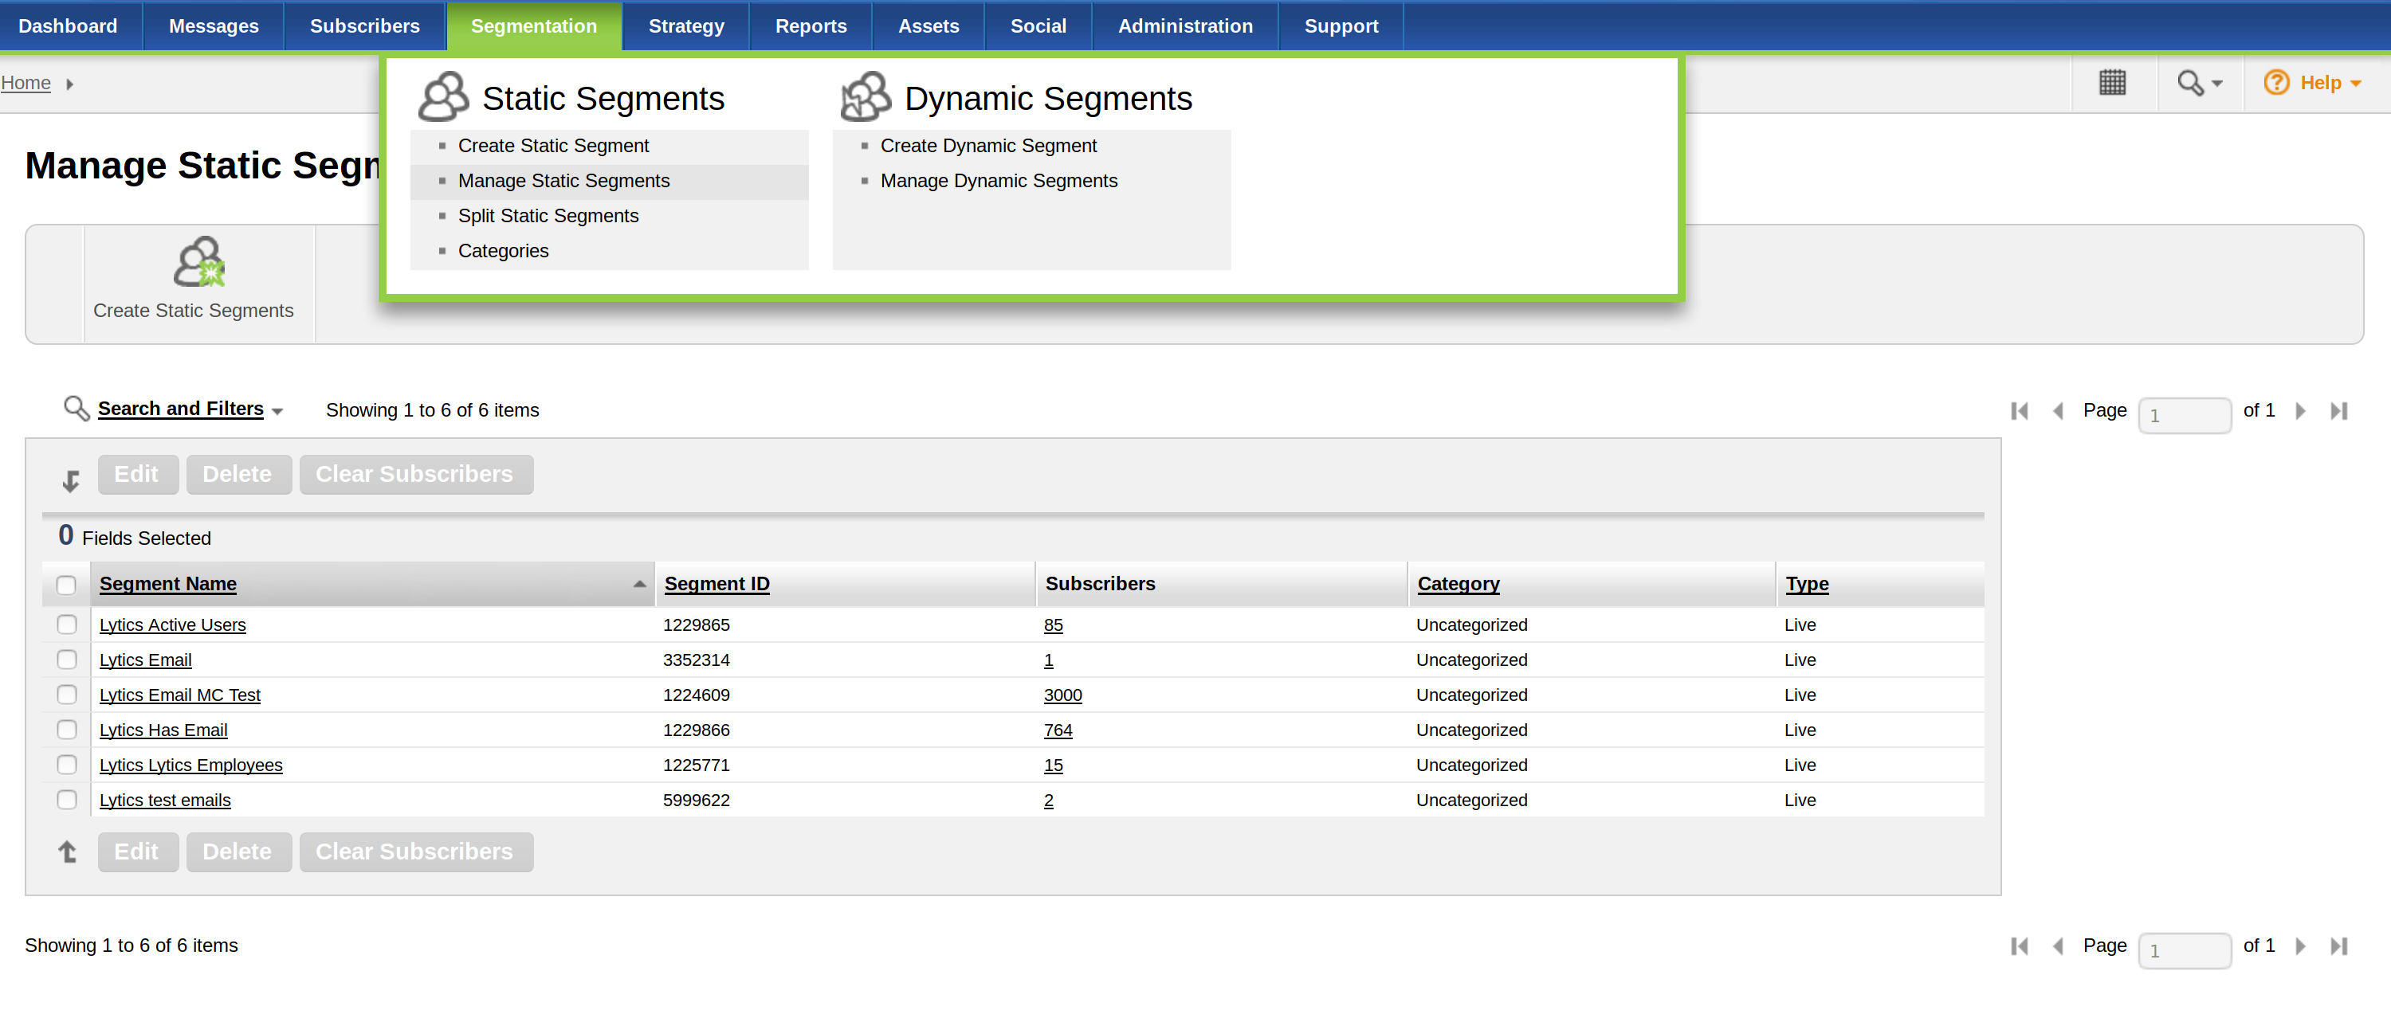Viewport: 2391px width, 1018px height.
Task: Go to first page using bottom pager
Action: click(2019, 946)
